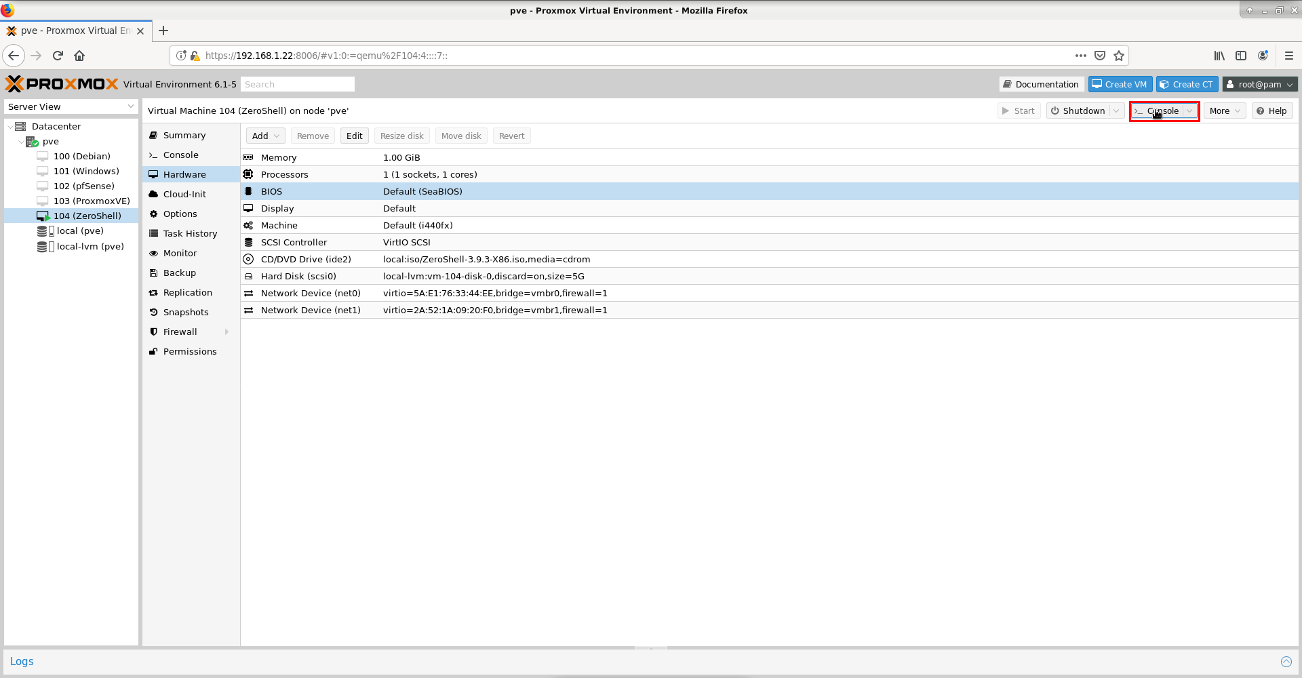Click the Processors CPU icon
This screenshot has height=678, width=1302.
pos(248,174)
